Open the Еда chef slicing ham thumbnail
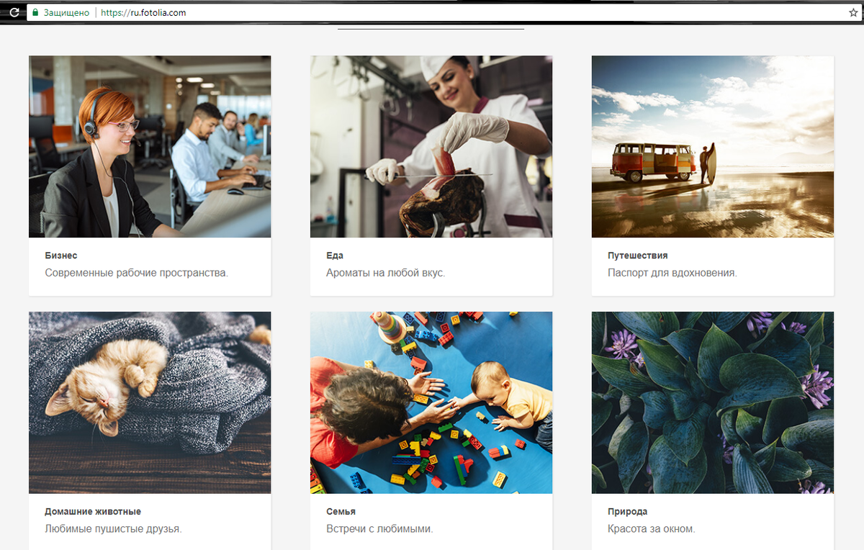 (431, 147)
